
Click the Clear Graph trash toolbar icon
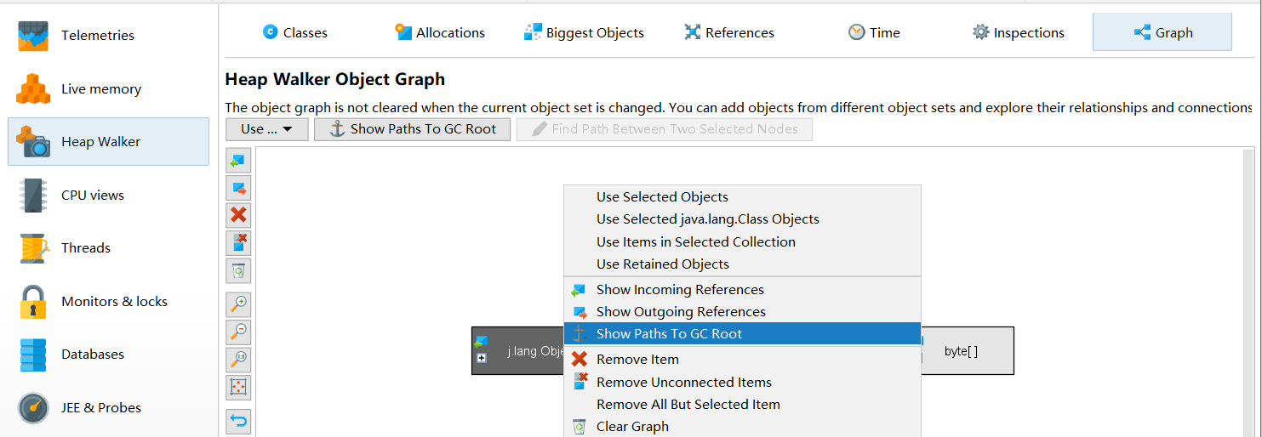238,271
